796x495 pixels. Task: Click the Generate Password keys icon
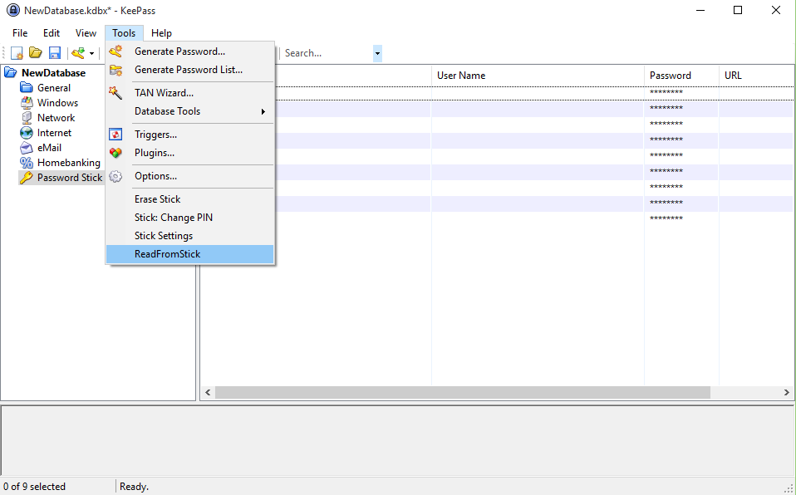coord(115,51)
